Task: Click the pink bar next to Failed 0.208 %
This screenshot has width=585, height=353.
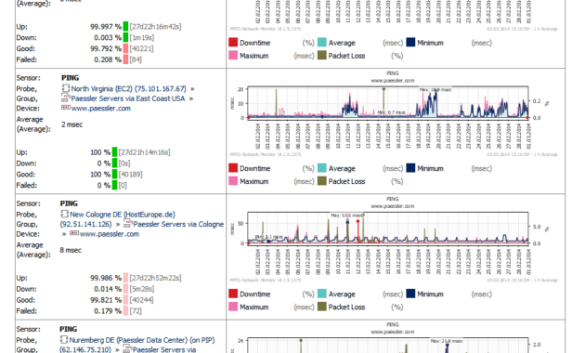Action: tap(125, 59)
